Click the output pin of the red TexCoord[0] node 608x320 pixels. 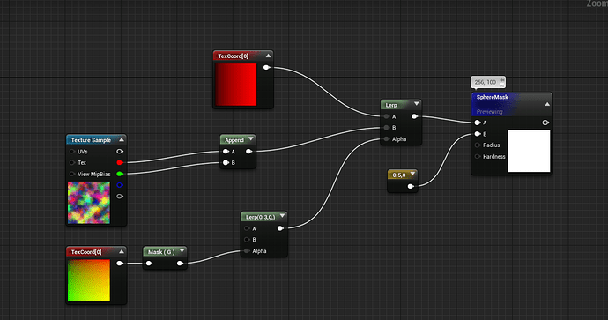point(267,68)
